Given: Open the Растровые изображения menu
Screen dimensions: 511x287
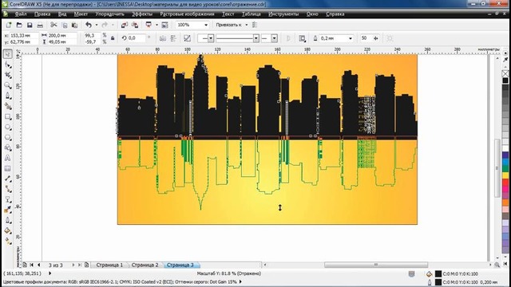Looking at the screenshot, I should pyautogui.click(x=187, y=14).
